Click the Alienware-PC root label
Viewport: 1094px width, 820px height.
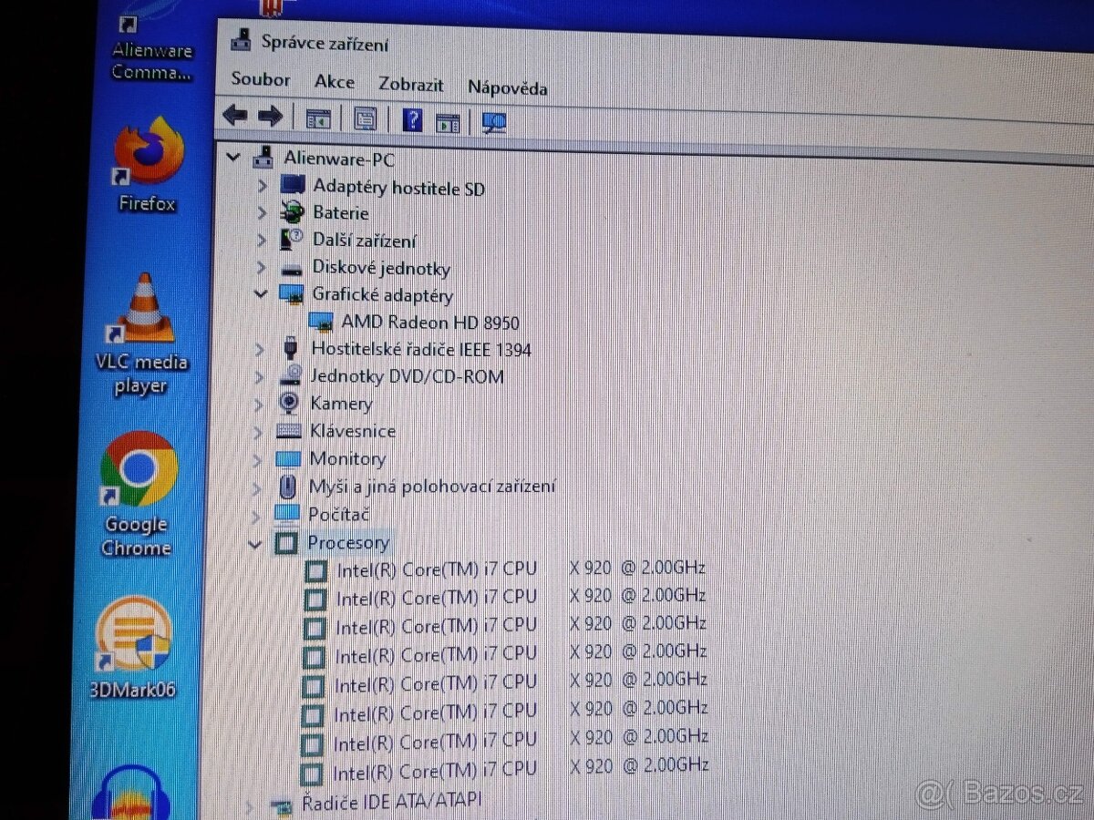[x=339, y=159]
